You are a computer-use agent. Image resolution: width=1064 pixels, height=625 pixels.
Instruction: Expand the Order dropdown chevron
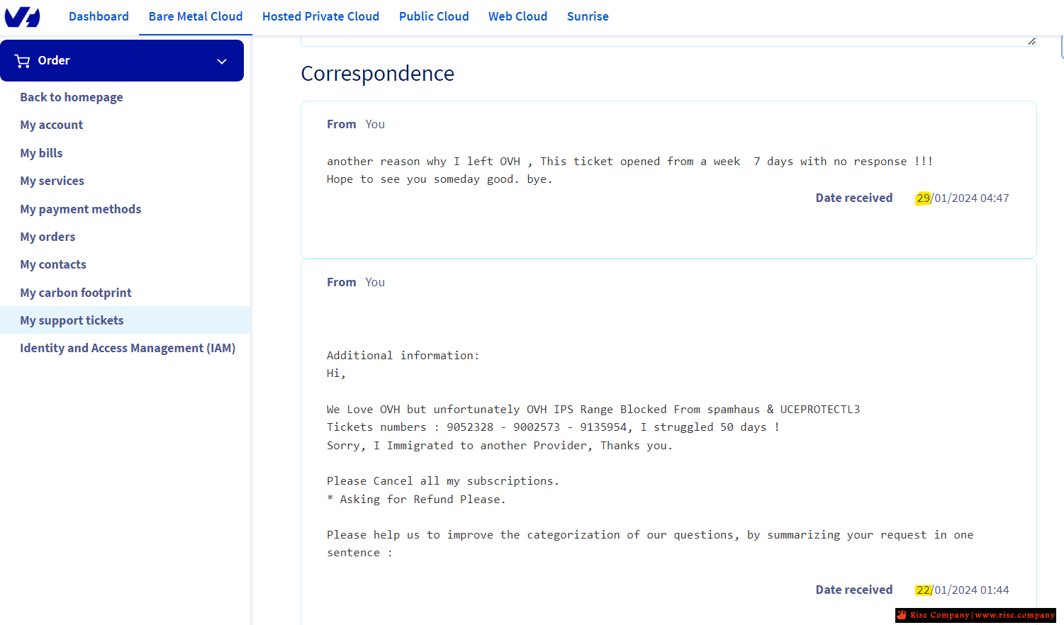(222, 61)
